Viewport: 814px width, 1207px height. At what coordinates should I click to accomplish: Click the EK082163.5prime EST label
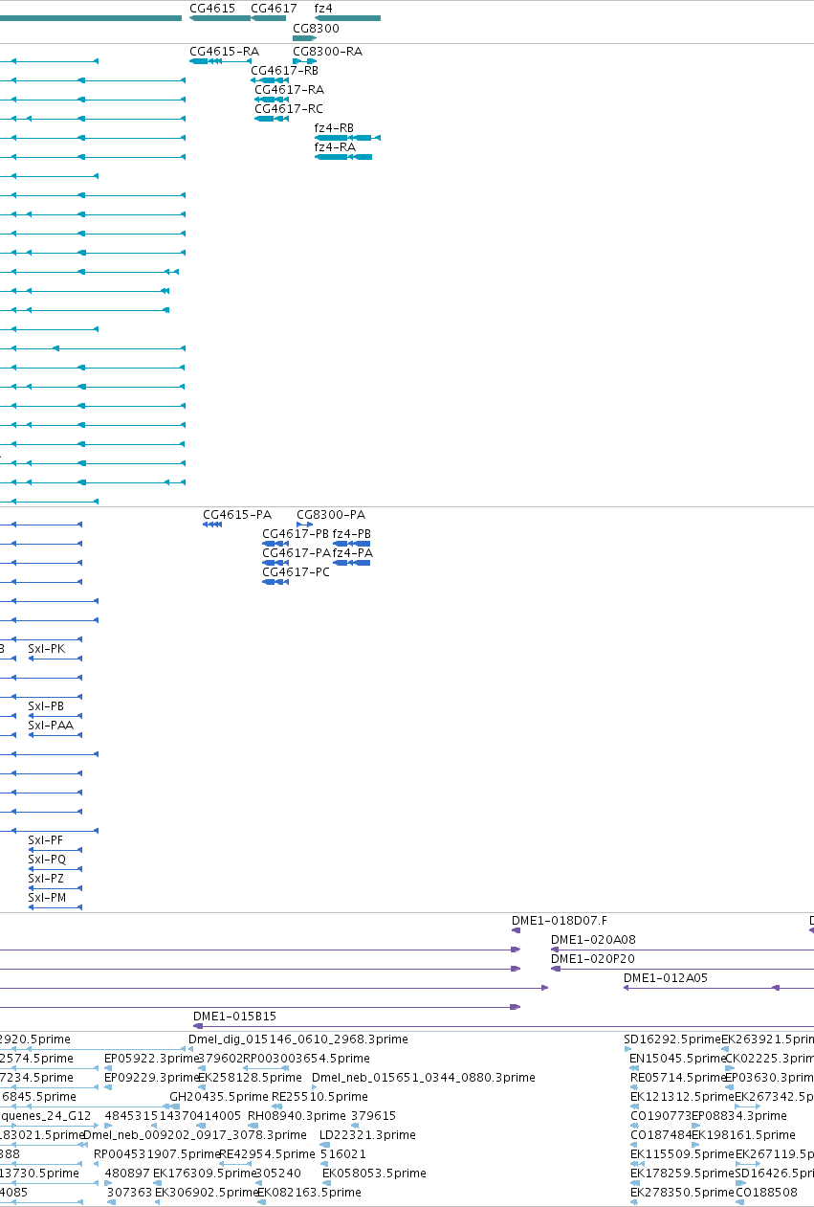tap(309, 1193)
